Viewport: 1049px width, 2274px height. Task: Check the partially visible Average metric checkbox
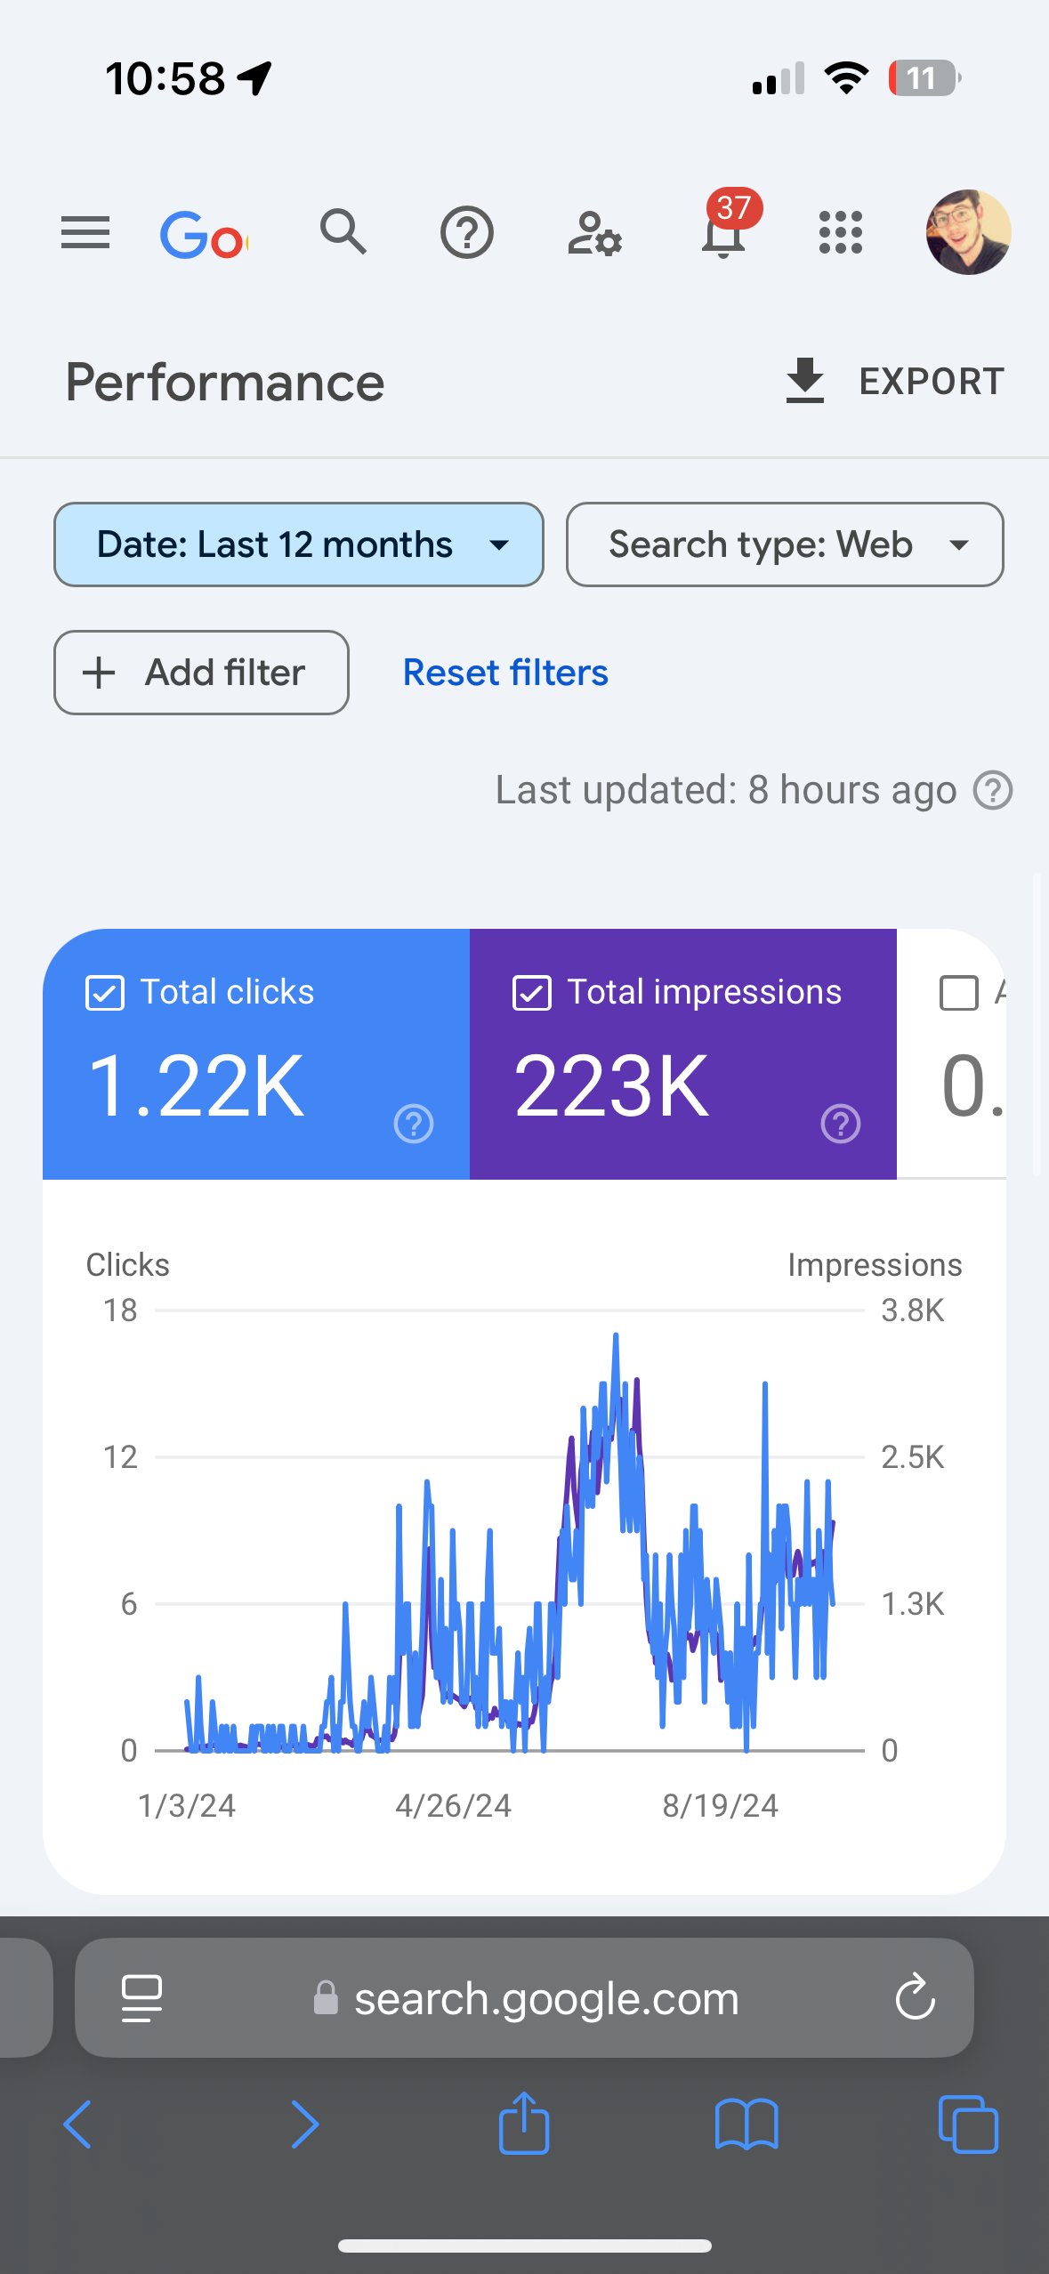(959, 992)
